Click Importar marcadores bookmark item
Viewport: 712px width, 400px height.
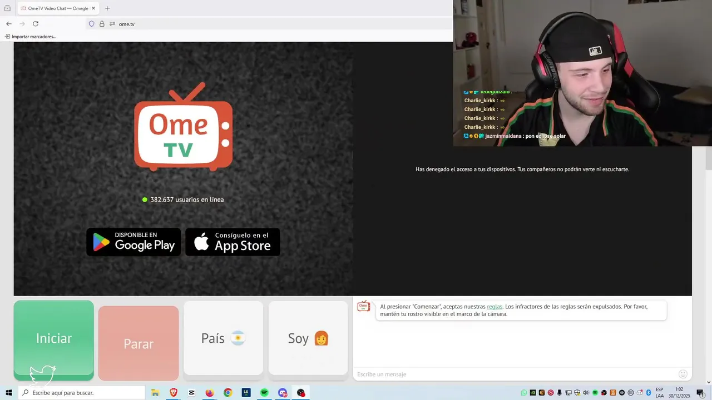tap(31, 37)
